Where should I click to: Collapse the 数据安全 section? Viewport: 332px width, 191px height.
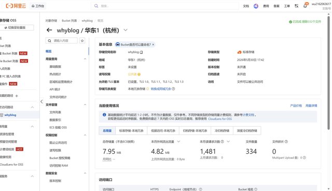coord(85,173)
